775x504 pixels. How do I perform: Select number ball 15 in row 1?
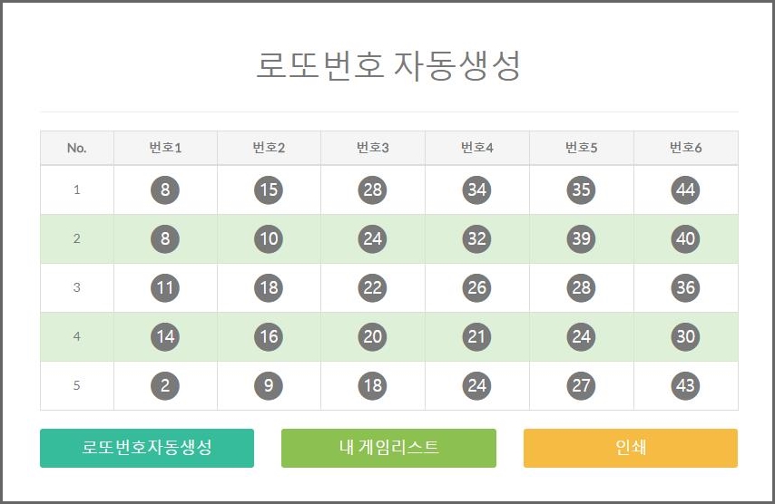click(269, 189)
